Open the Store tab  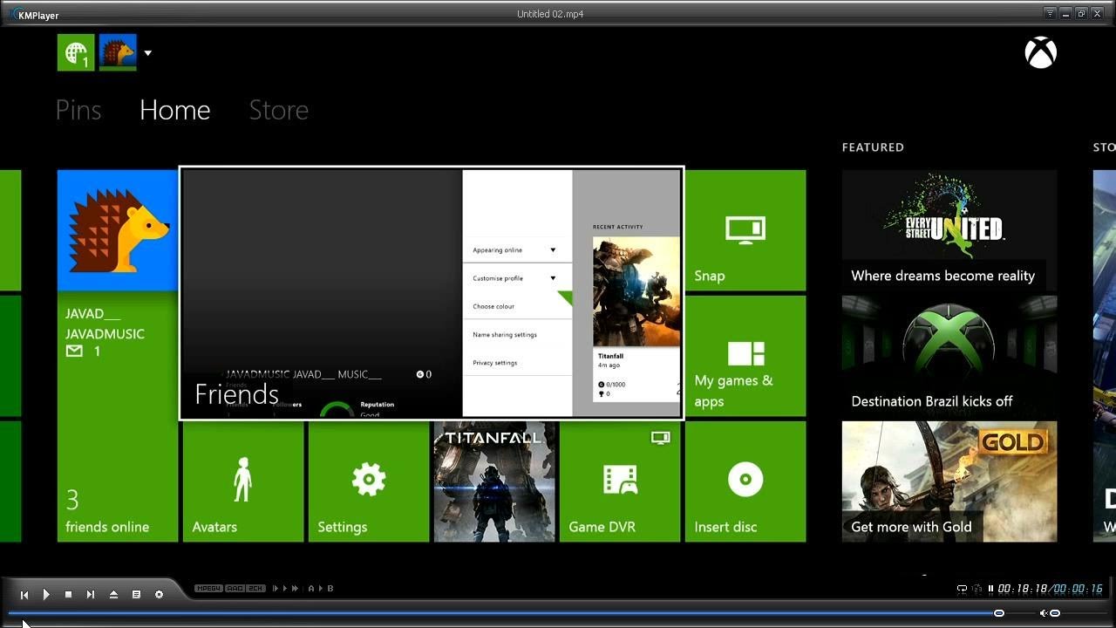(279, 110)
